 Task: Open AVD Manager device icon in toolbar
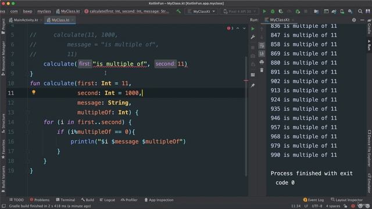(342, 12)
